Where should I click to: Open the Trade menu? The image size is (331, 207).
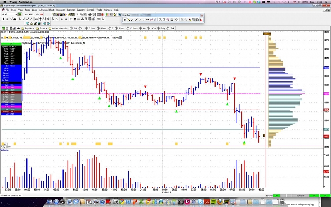[x=99, y=10]
